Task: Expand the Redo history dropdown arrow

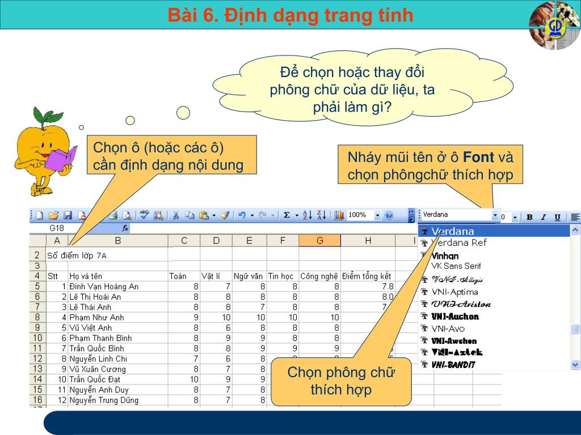Action: click(x=273, y=215)
